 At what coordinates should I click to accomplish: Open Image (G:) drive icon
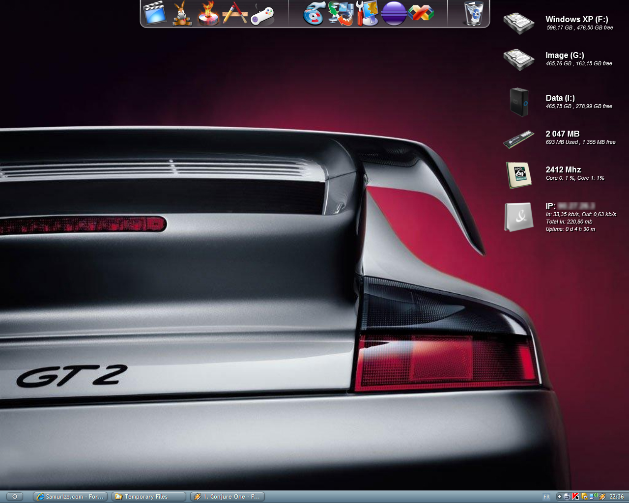tap(518, 59)
